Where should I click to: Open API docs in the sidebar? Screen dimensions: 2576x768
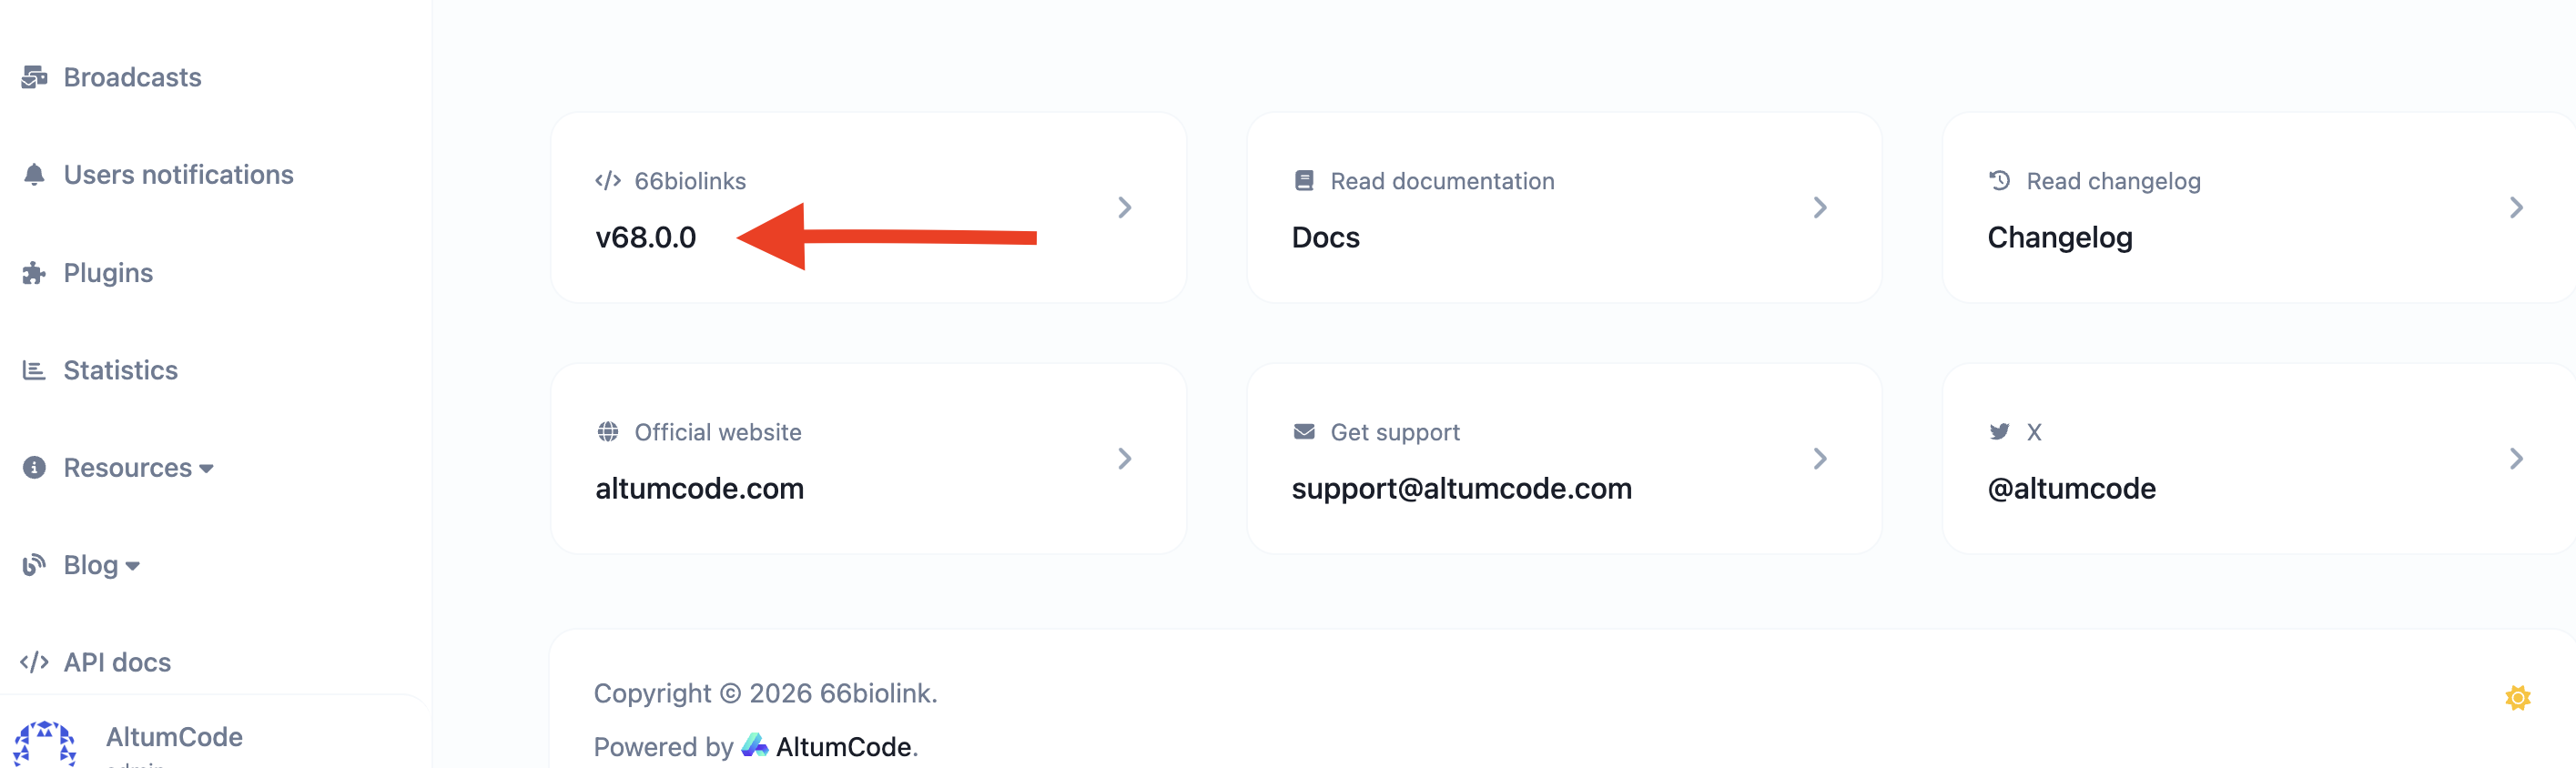tap(117, 662)
